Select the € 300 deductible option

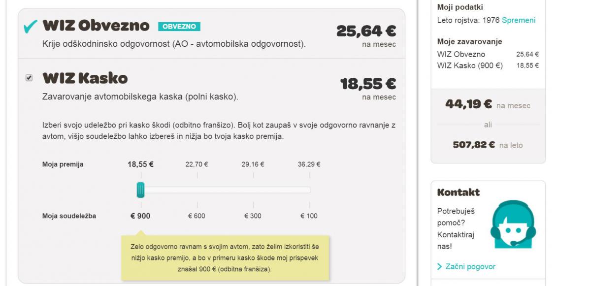click(x=253, y=216)
